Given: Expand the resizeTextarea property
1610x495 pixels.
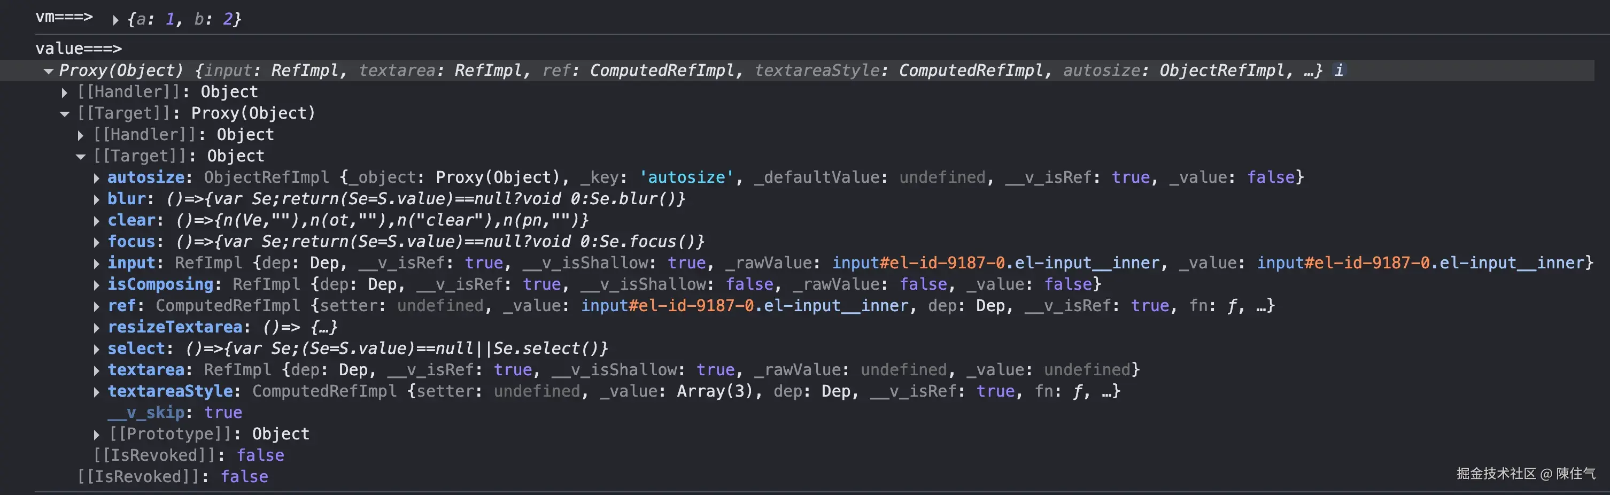Looking at the screenshot, I should click(97, 328).
